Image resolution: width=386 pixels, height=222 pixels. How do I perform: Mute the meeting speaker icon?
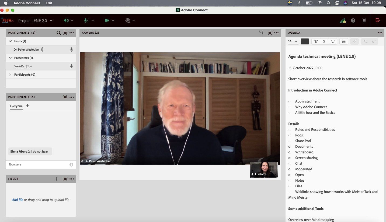(66, 20)
